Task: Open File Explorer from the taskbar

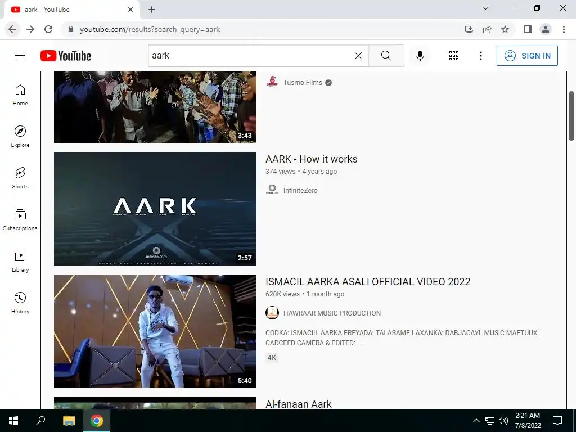Action: (69, 421)
